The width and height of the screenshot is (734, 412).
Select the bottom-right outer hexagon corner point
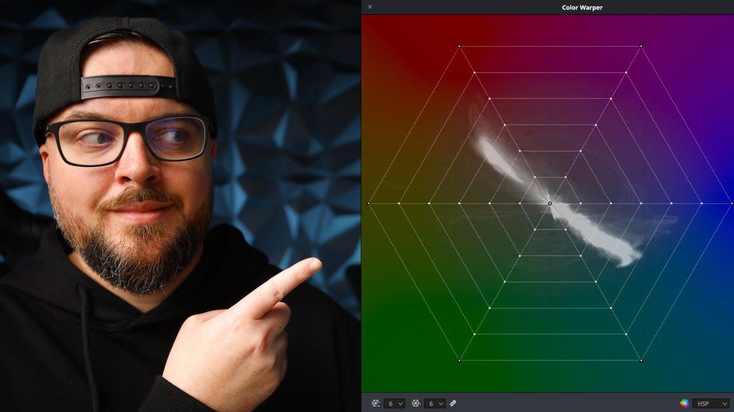pyautogui.click(x=641, y=360)
